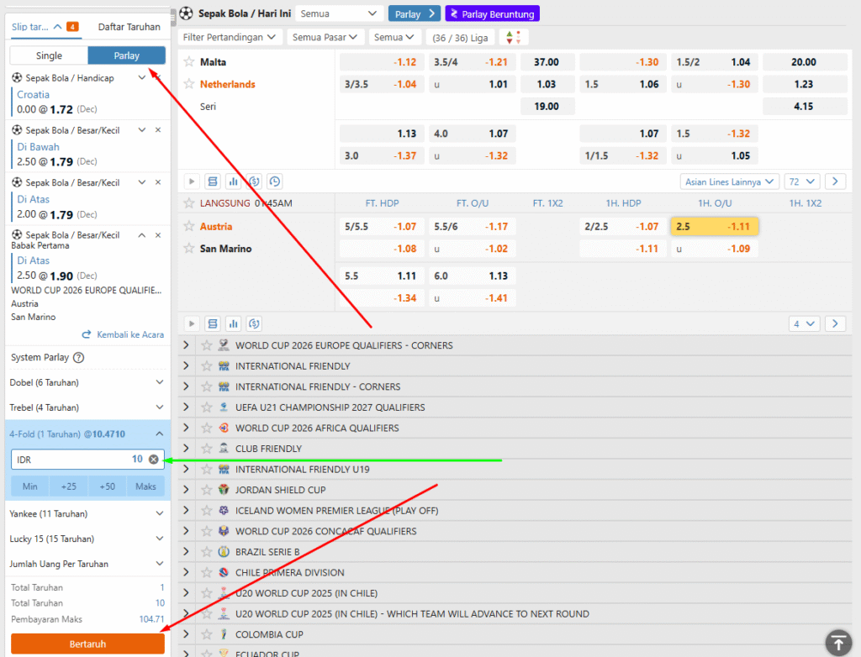Star the Austria team as favorite
The height and width of the screenshot is (657, 861).
tap(189, 227)
